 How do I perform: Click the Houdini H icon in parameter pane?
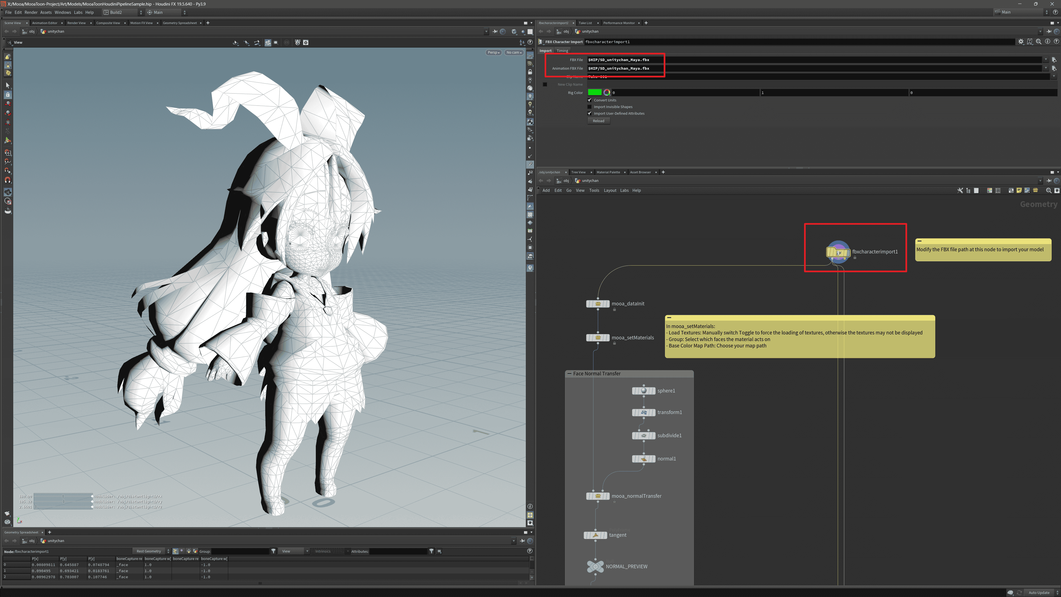coord(1030,42)
